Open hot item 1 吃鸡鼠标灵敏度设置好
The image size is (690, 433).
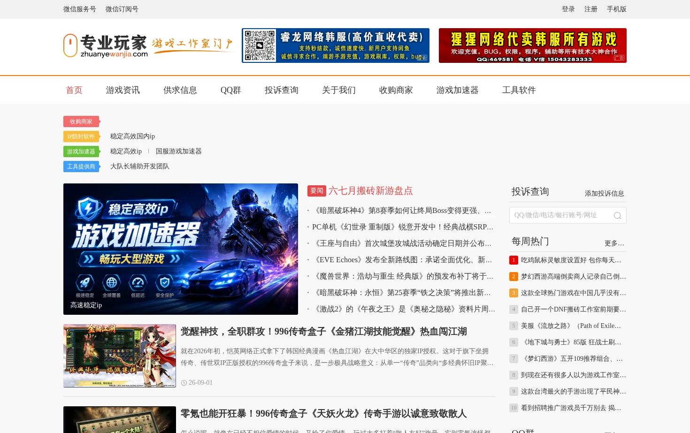coord(571,260)
